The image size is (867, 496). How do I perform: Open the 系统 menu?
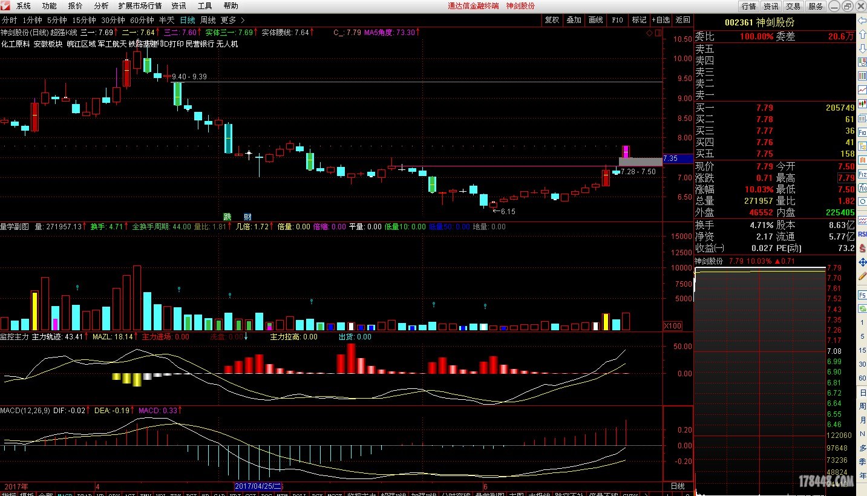[23, 6]
